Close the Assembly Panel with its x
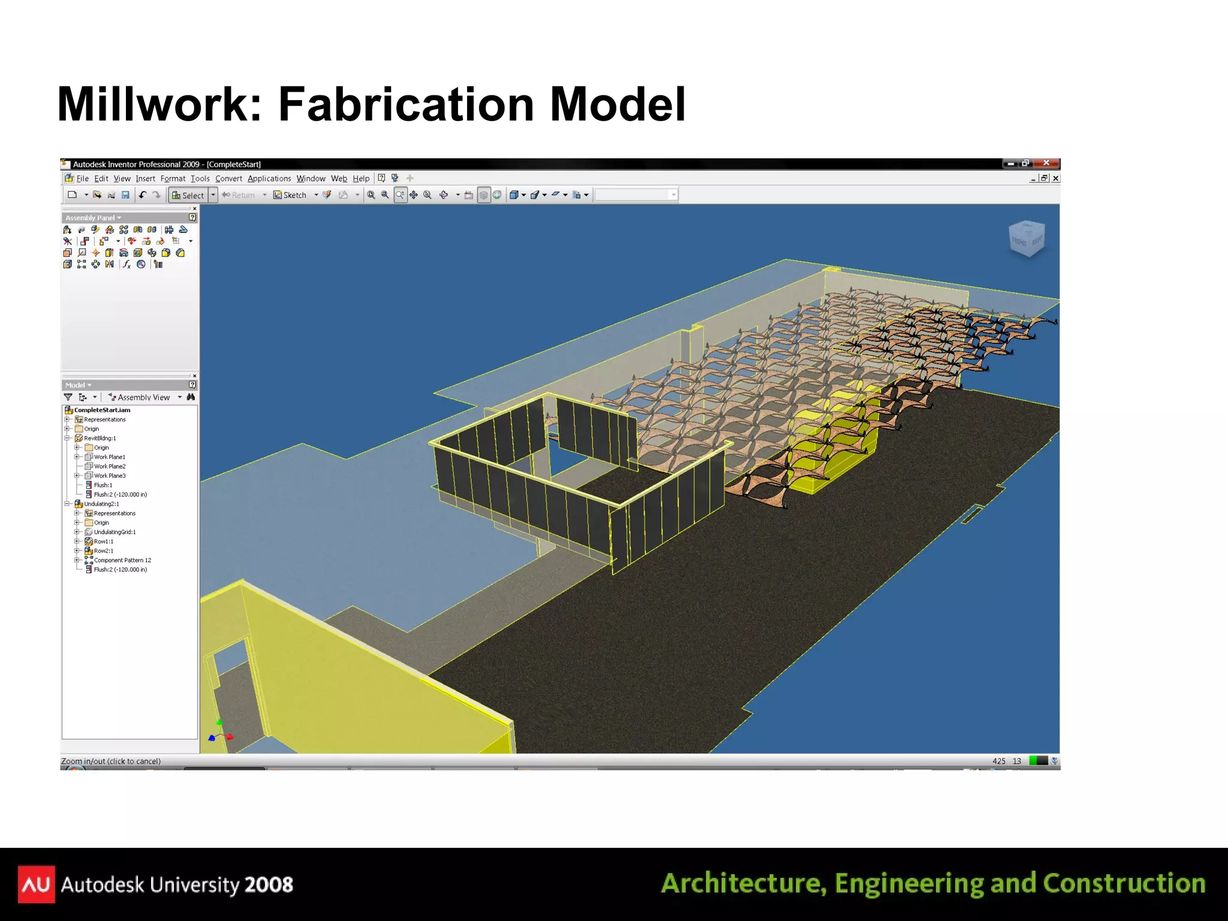Viewport: 1228px width, 921px height. (x=194, y=208)
